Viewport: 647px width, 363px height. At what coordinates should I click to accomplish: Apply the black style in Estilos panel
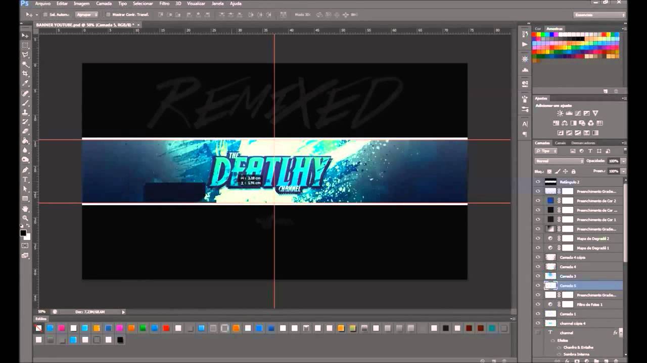pyautogui.click(x=120, y=340)
